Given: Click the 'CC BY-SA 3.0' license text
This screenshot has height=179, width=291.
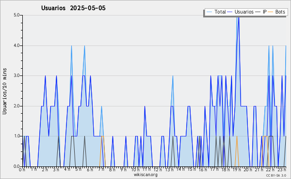Looking at the screenshot, I should coord(276,176).
